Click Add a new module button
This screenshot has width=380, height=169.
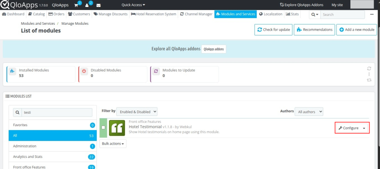(x=357, y=30)
